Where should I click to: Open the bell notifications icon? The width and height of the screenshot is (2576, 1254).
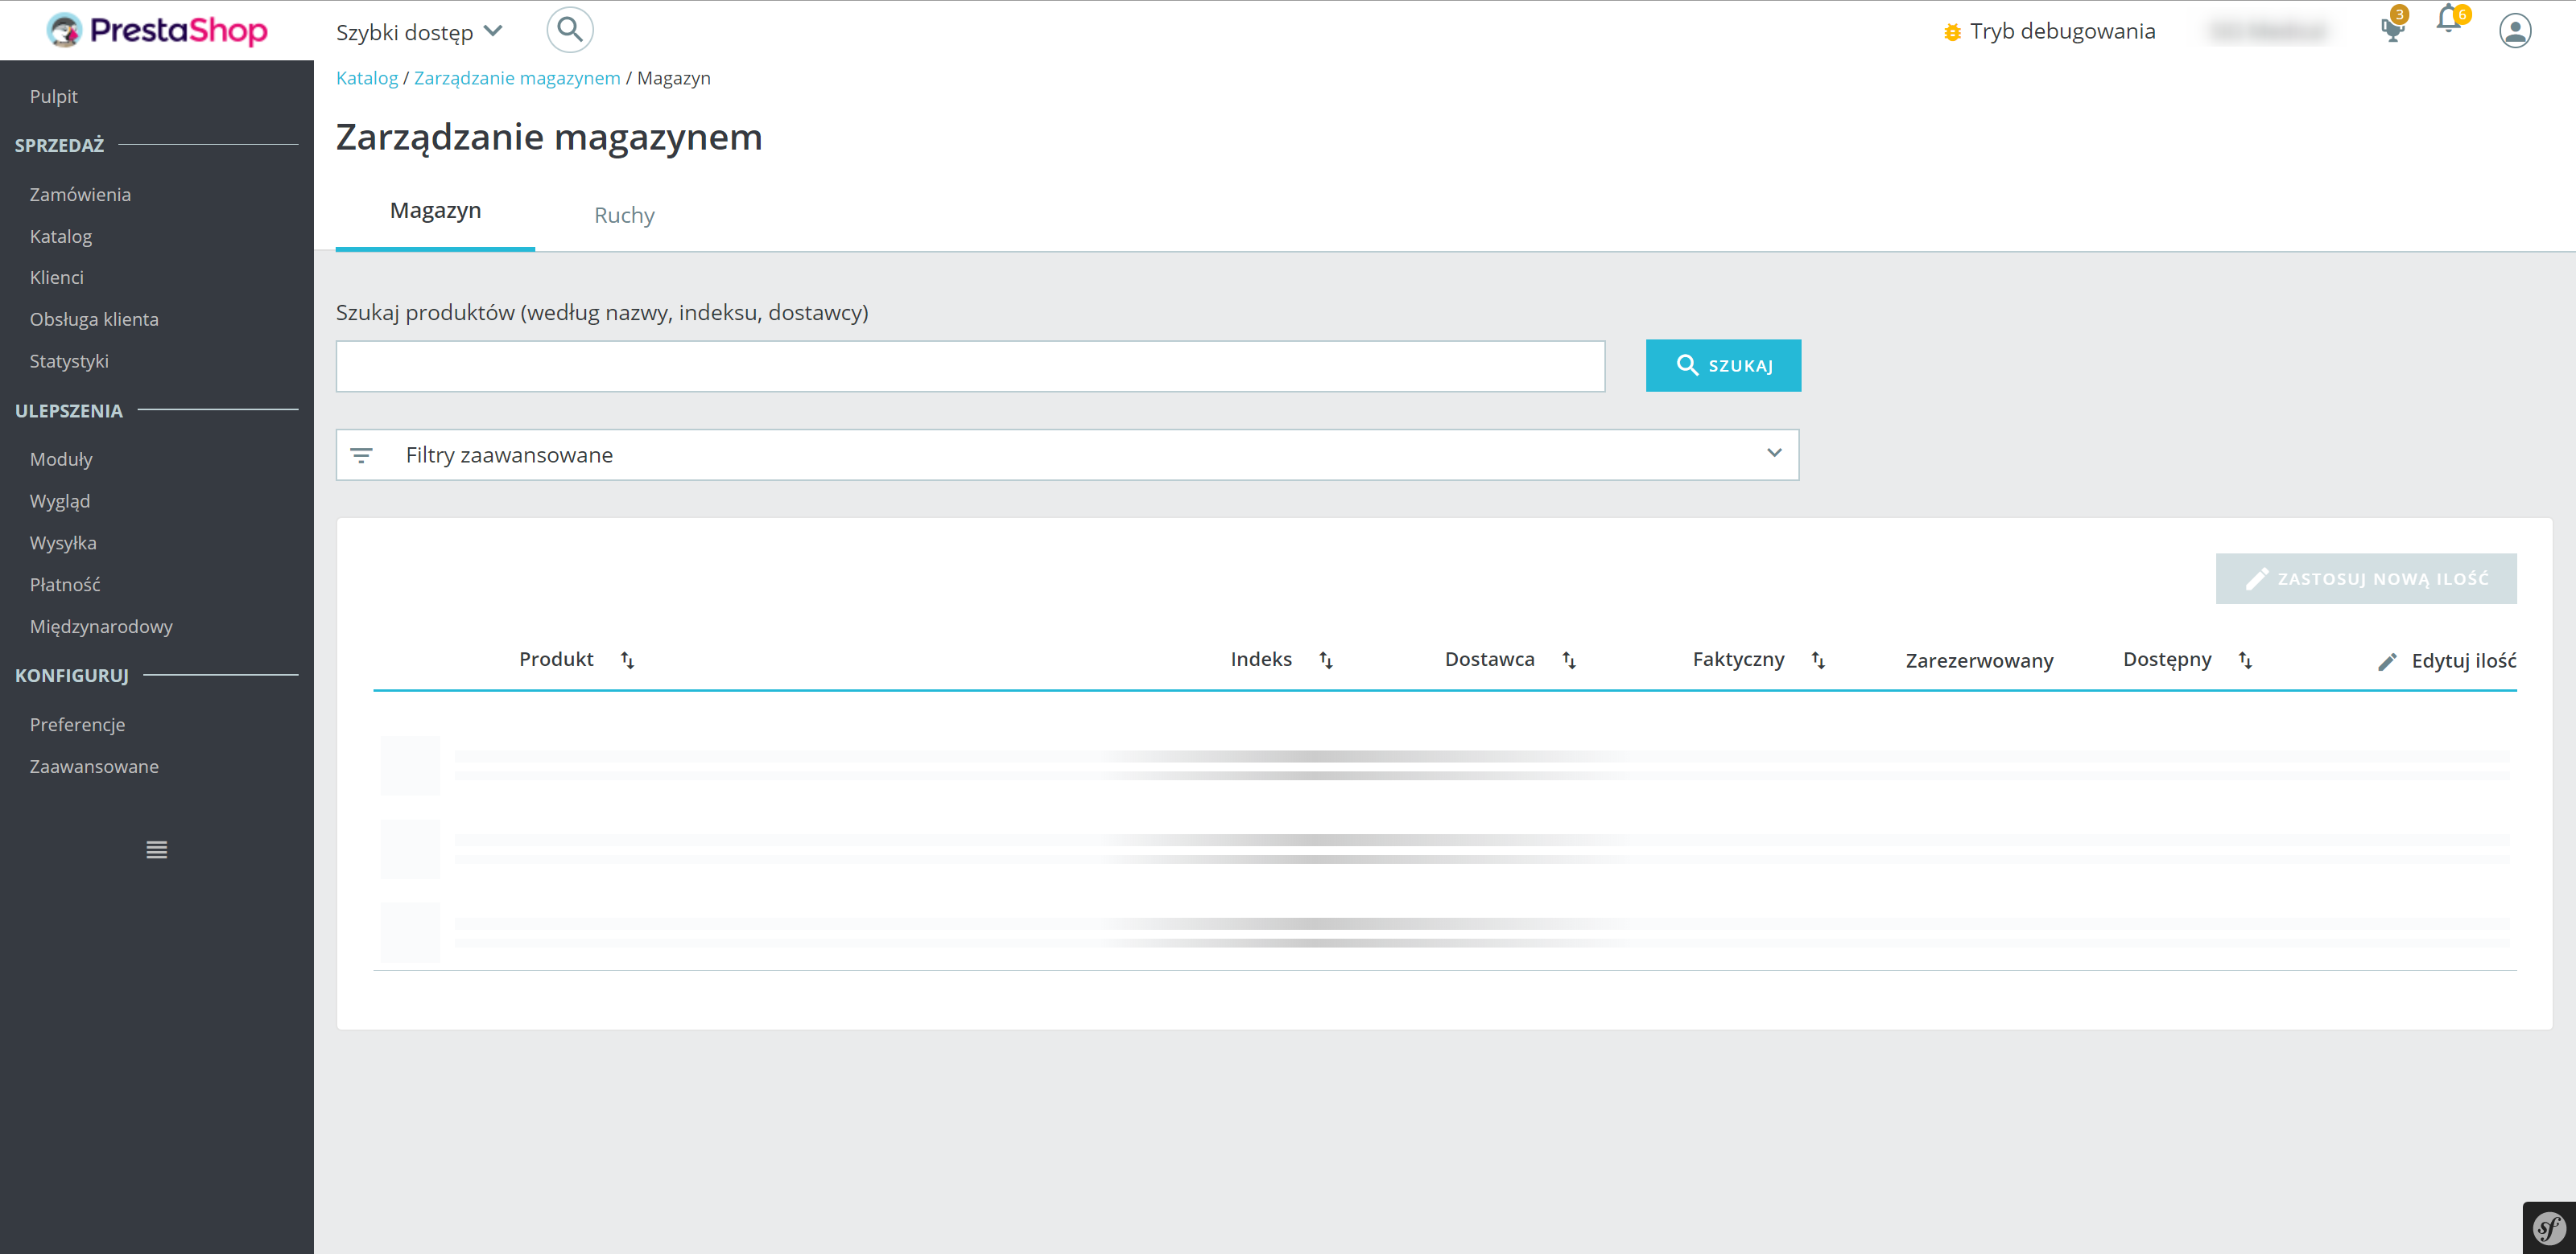point(2448,20)
